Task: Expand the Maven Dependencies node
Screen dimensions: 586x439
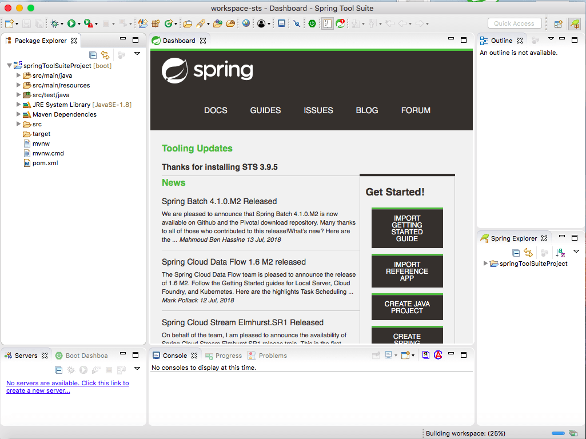Action: click(18, 114)
